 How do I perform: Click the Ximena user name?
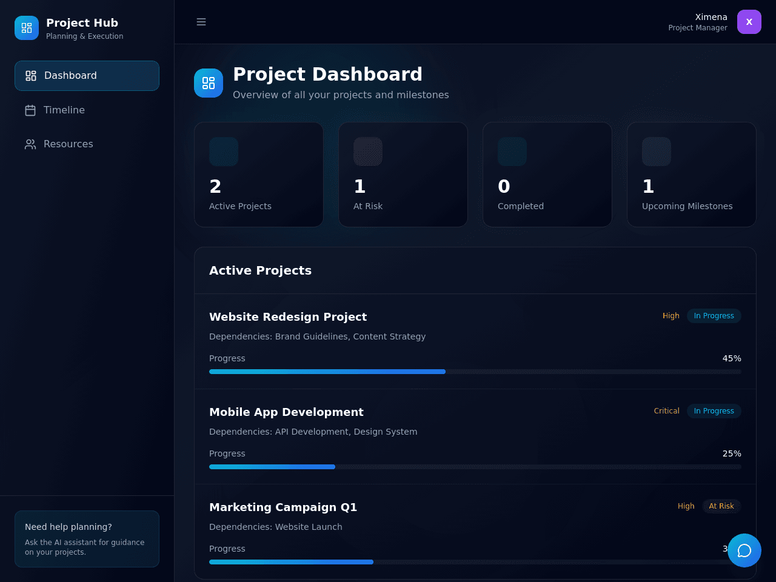click(711, 17)
